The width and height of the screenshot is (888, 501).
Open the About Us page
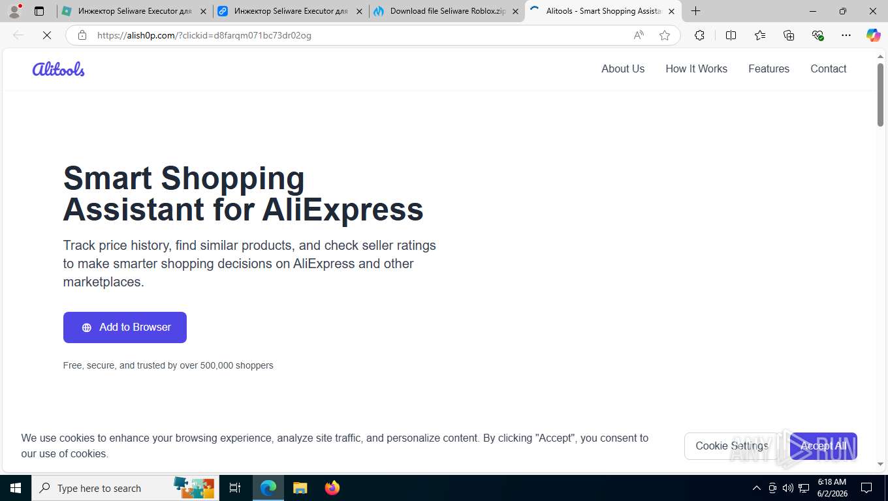pyautogui.click(x=623, y=68)
